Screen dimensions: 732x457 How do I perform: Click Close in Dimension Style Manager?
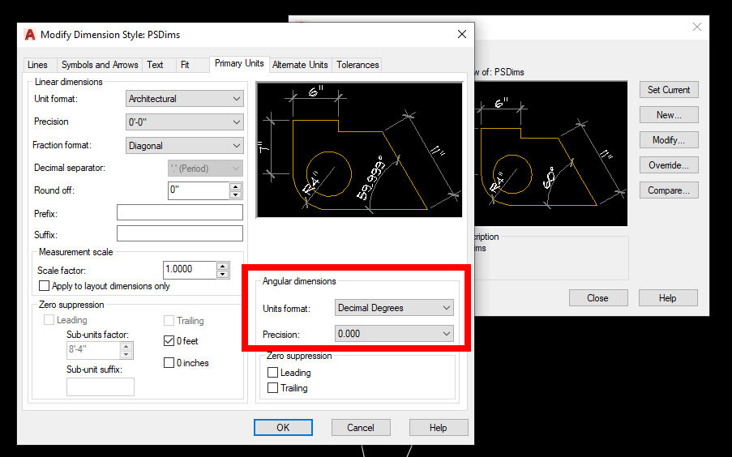tap(598, 298)
